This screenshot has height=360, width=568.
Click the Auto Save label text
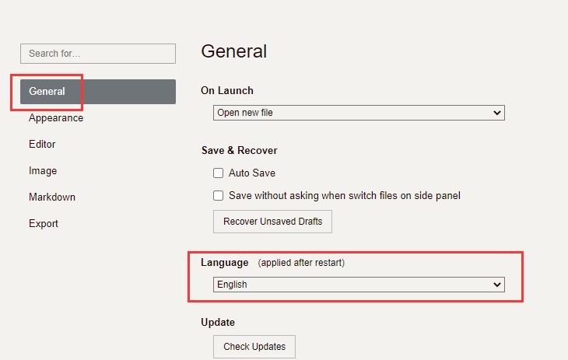(x=252, y=173)
